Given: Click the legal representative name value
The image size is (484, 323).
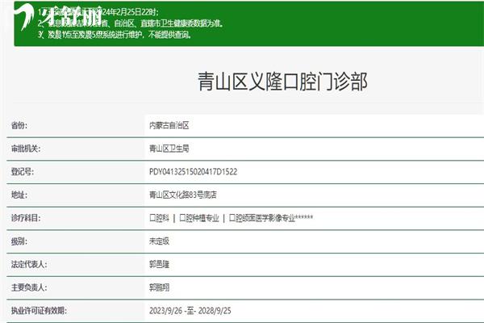Looking at the screenshot, I should (x=159, y=265).
